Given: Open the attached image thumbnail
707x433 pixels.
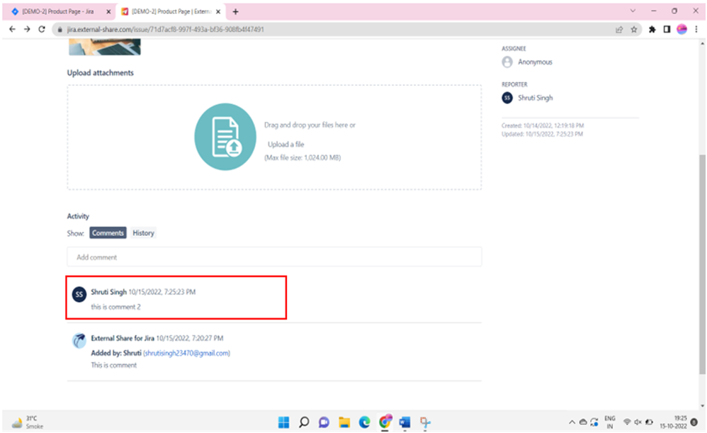Looking at the screenshot, I should (105, 47).
